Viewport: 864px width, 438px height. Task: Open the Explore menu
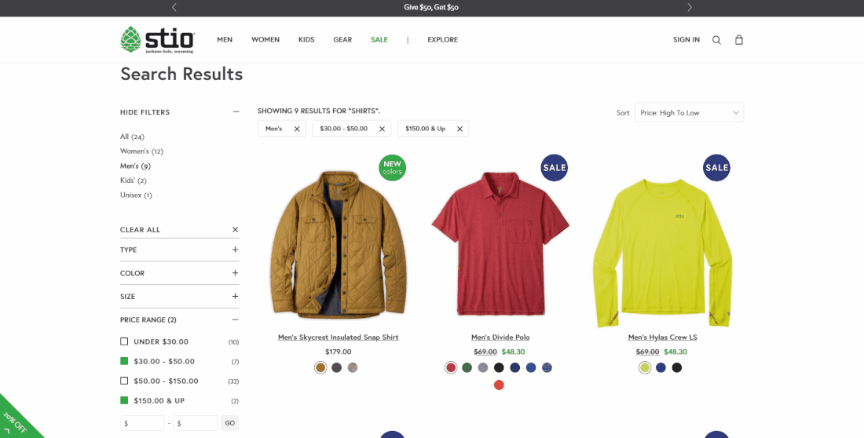click(x=442, y=40)
